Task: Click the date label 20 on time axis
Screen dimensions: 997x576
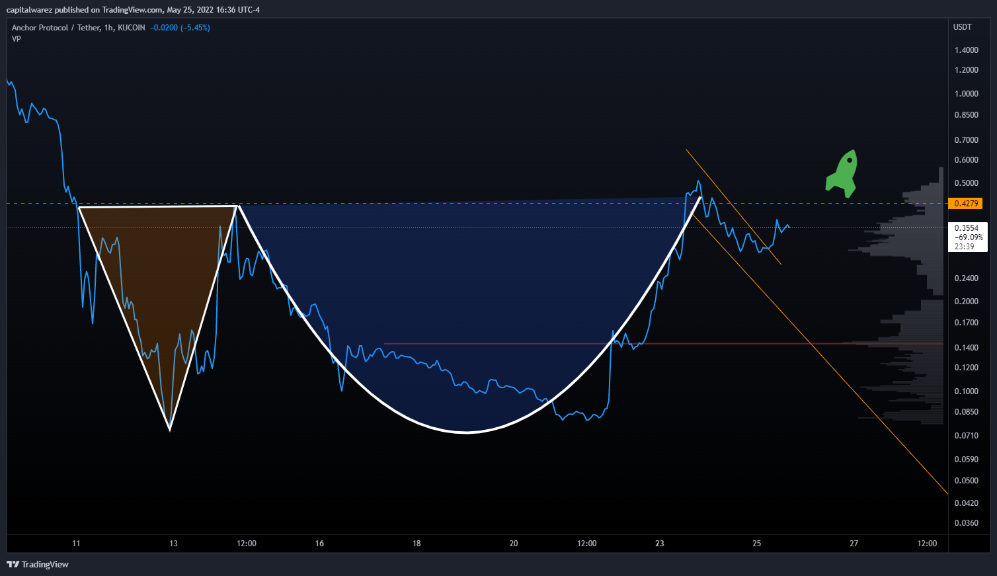Action: click(514, 544)
